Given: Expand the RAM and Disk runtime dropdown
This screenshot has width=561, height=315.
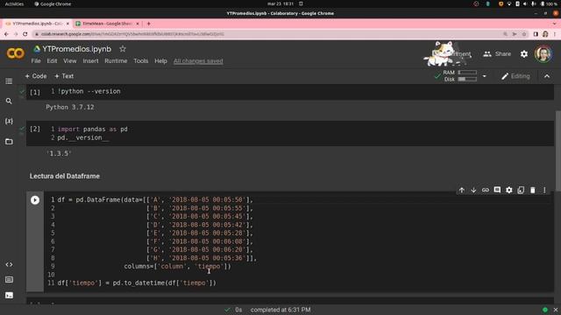Looking at the screenshot, I should point(485,76).
